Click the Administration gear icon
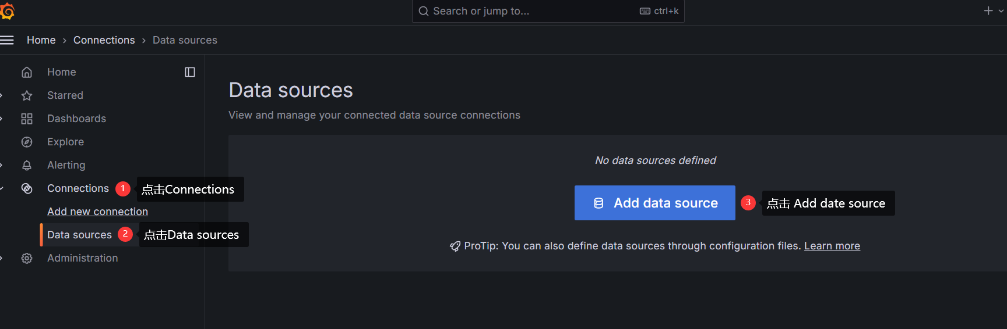The image size is (1007, 329). (x=27, y=258)
